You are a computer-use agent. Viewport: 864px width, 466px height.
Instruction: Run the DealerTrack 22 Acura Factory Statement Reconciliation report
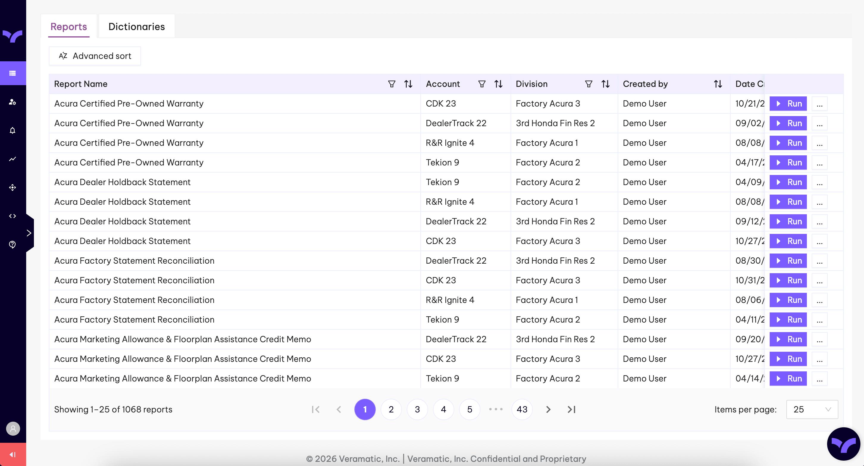tap(788, 261)
